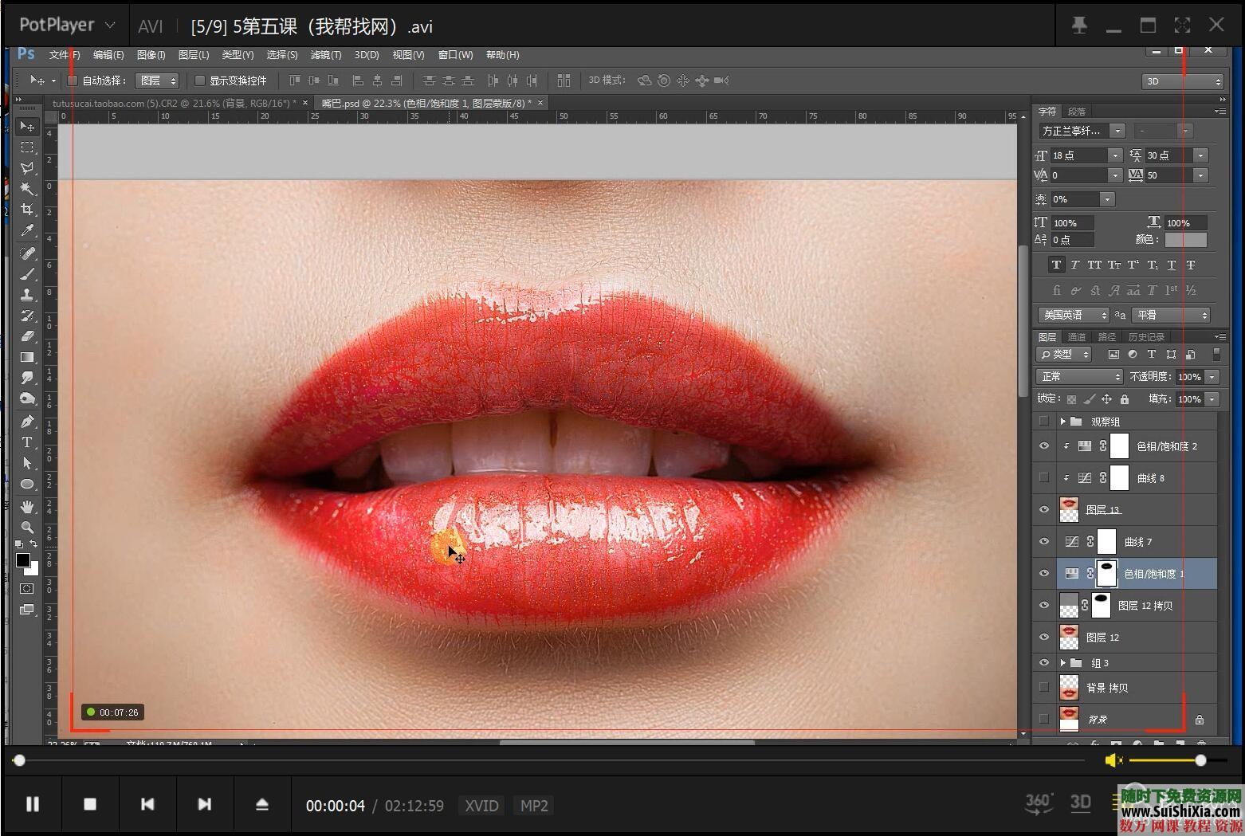Select the Magic Wand tool
1245x836 pixels.
(x=27, y=189)
